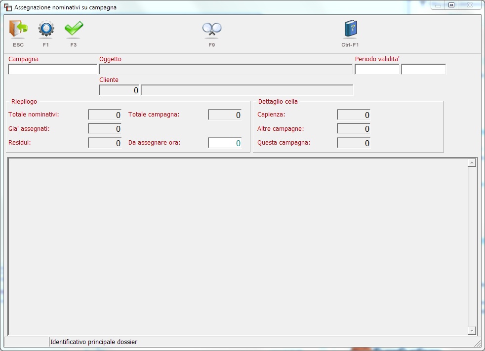Minimize the Assegnazione nominativi window
Viewport: 485px width, 351px height.
tap(438, 5)
